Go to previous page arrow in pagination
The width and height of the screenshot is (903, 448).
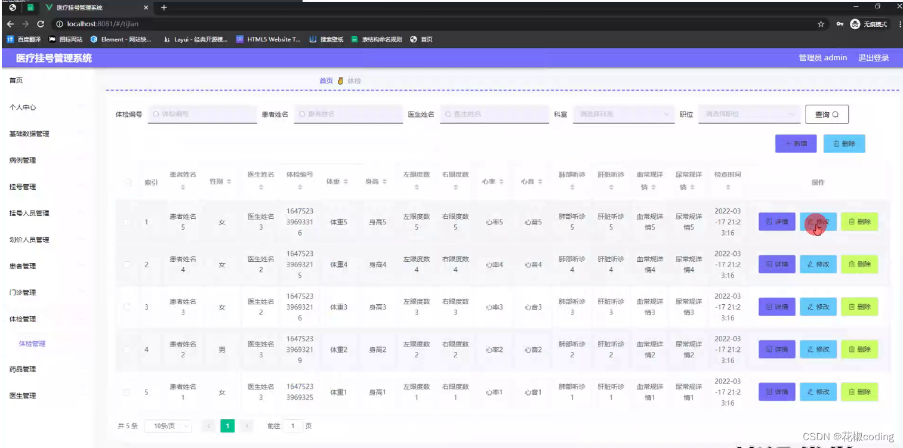tap(208, 426)
